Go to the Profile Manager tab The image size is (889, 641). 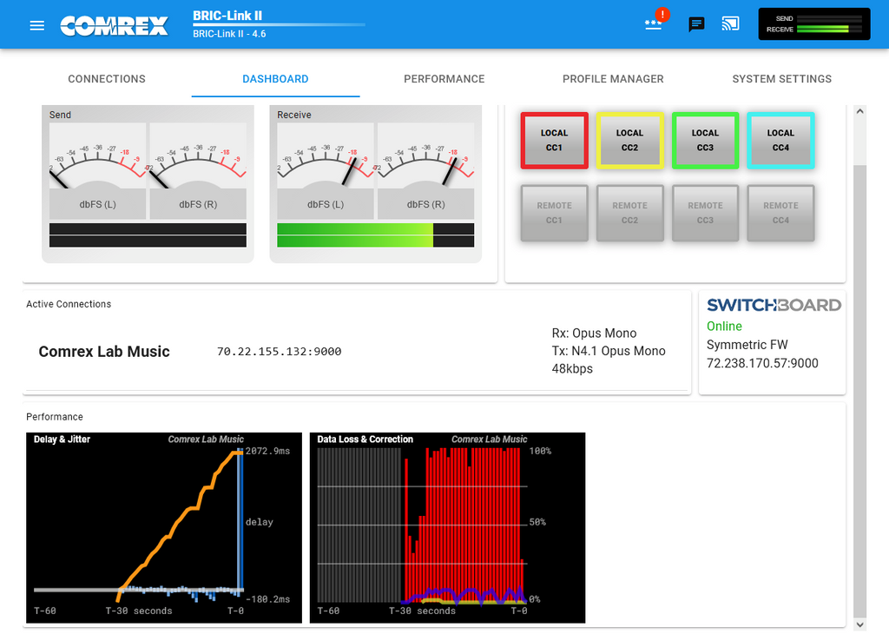(x=613, y=79)
